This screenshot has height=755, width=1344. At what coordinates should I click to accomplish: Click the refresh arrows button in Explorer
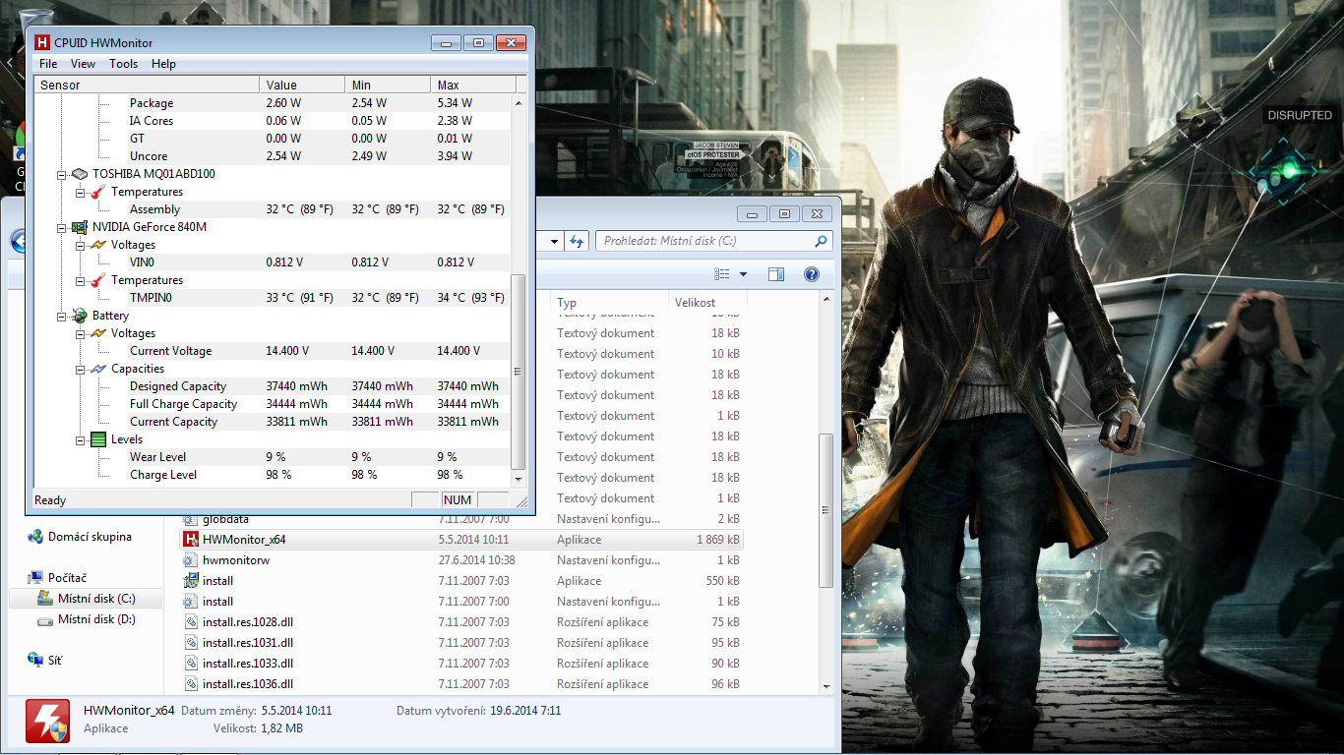click(x=577, y=241)
